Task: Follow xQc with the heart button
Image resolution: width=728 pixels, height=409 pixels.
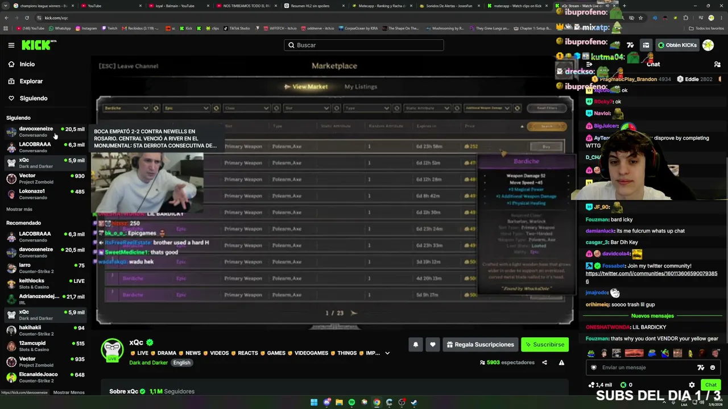Action: 432,344
